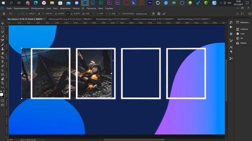Viewport: 252px width, 141px height.
Task: Open the Character panel icon
Action: click(231, 47)
